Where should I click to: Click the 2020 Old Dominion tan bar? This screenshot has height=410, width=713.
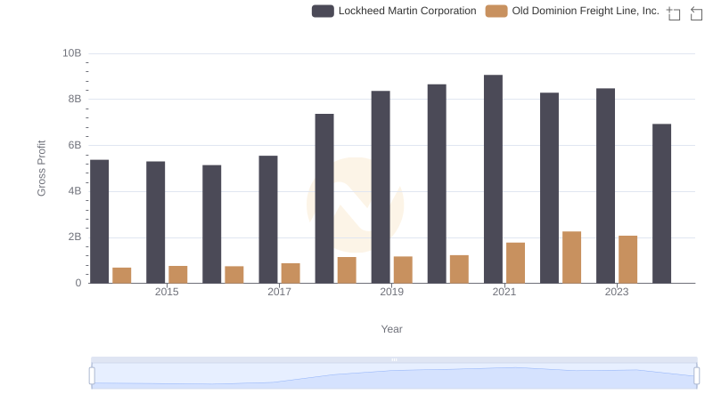[459, 269]
